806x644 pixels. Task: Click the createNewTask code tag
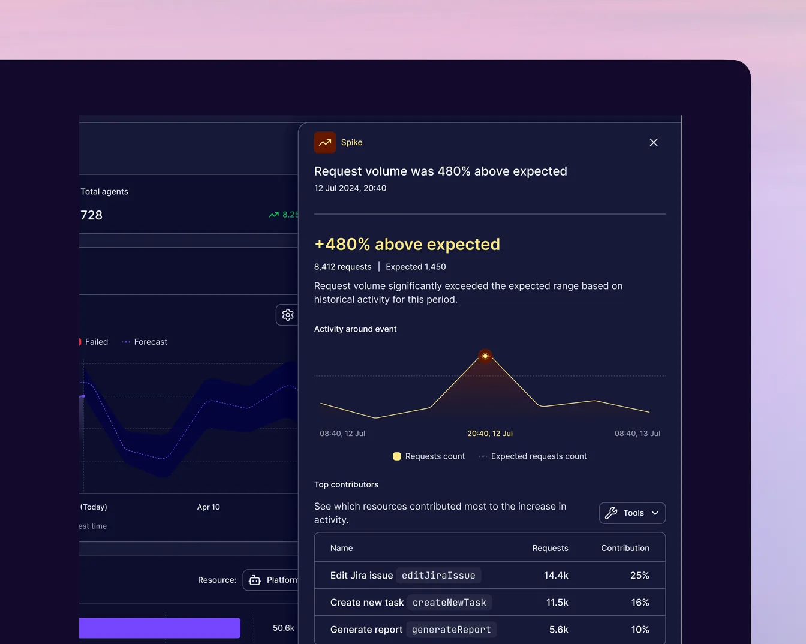pyautogui.click(x=449, y=603)
